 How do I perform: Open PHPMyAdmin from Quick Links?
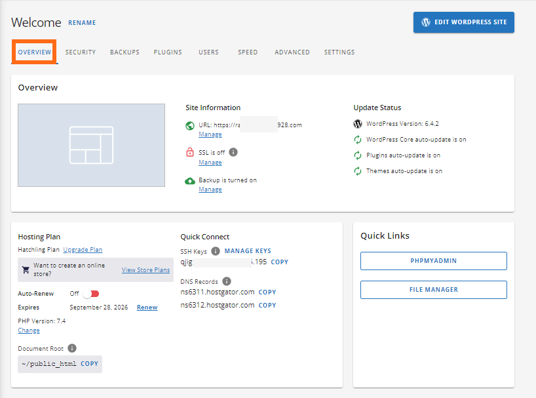tap(433, 260)
